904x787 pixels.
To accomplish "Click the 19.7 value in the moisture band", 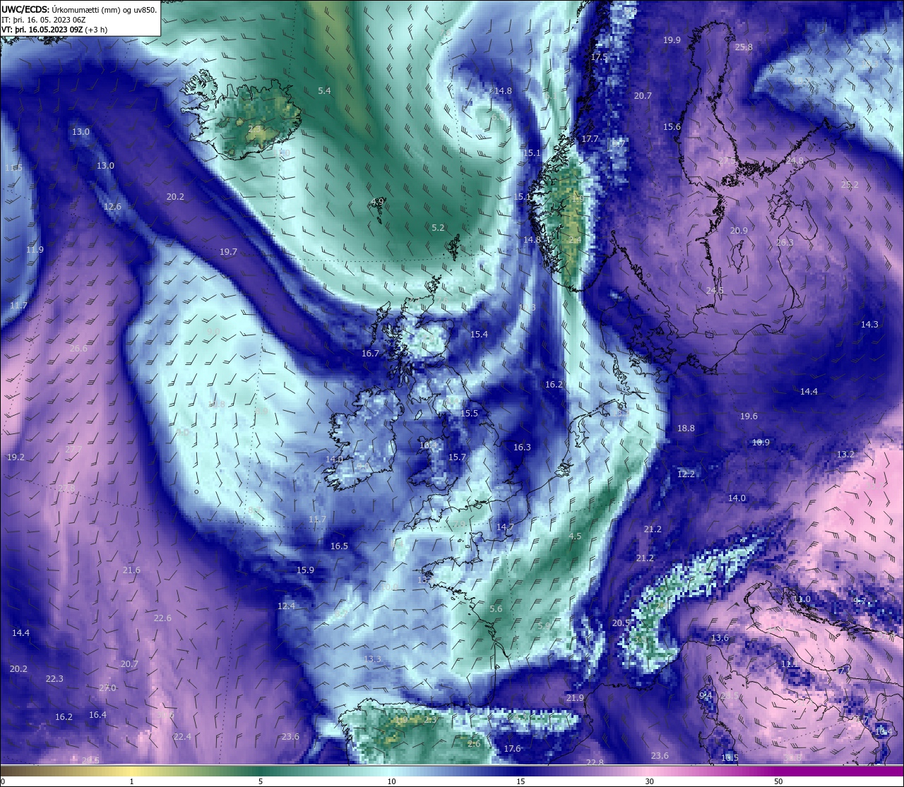I will click(228, 252).
